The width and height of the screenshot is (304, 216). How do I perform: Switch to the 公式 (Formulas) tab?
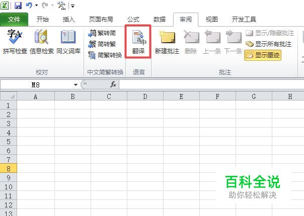[x=133, y=20]
